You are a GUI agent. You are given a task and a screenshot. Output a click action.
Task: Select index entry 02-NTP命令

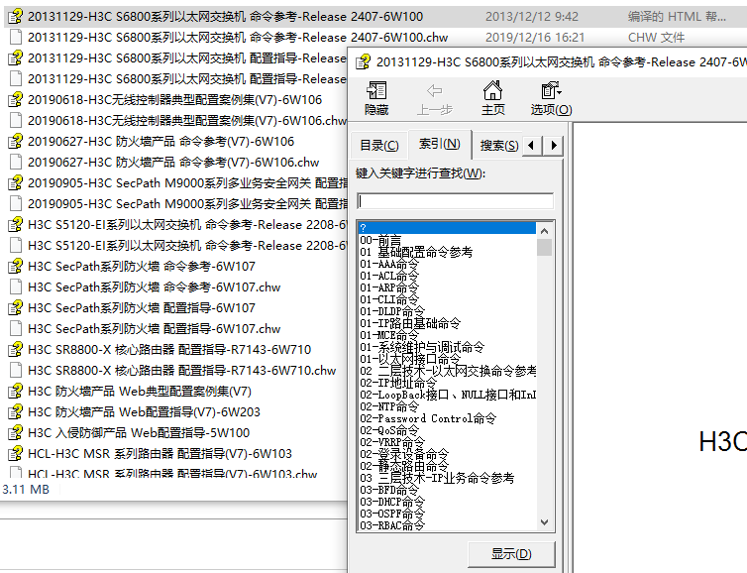[389, 406]
